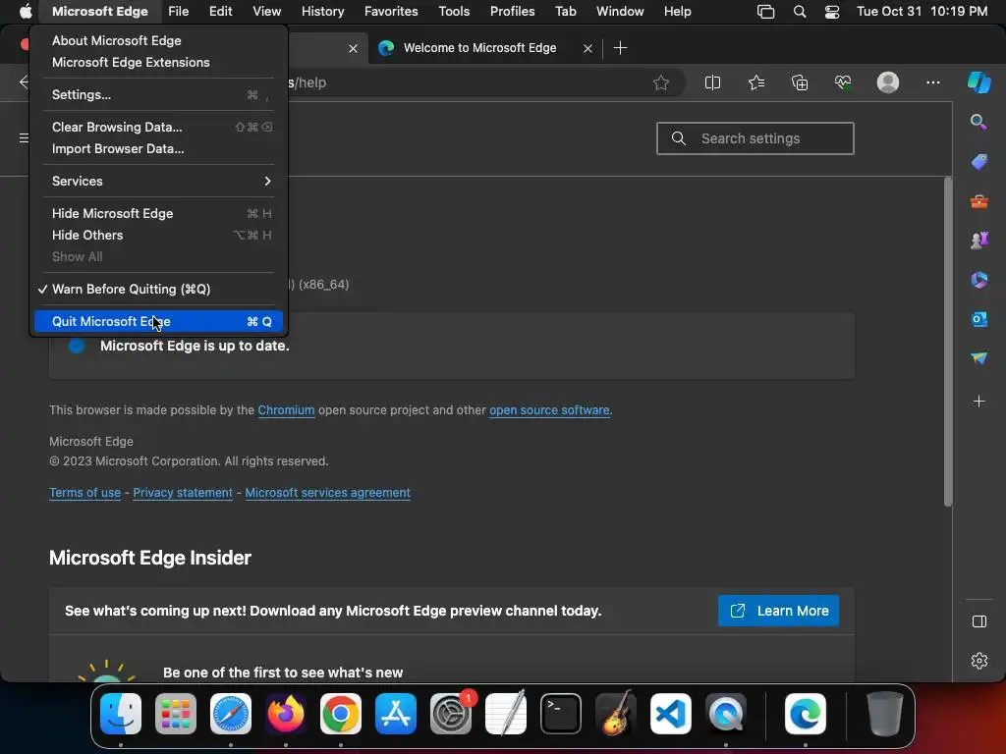Select Hide Microsoft Edge
The height and width of the screenshot is (754, 1006).
[x=158, y=213]
